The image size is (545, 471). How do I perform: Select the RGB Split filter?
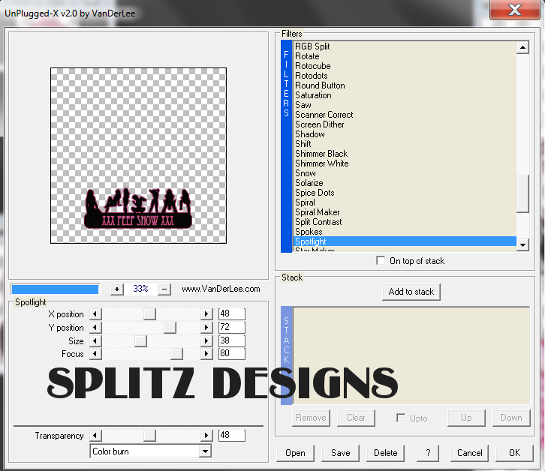(405, 46)
